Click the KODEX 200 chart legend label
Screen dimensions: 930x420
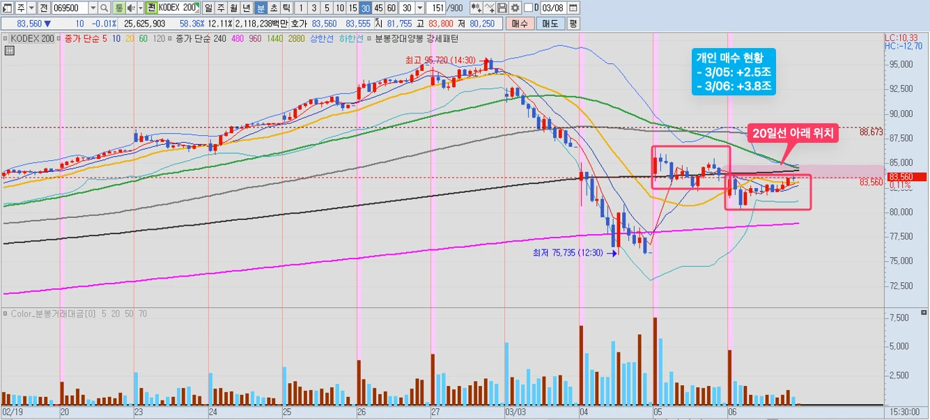click(x=32, y=38)
